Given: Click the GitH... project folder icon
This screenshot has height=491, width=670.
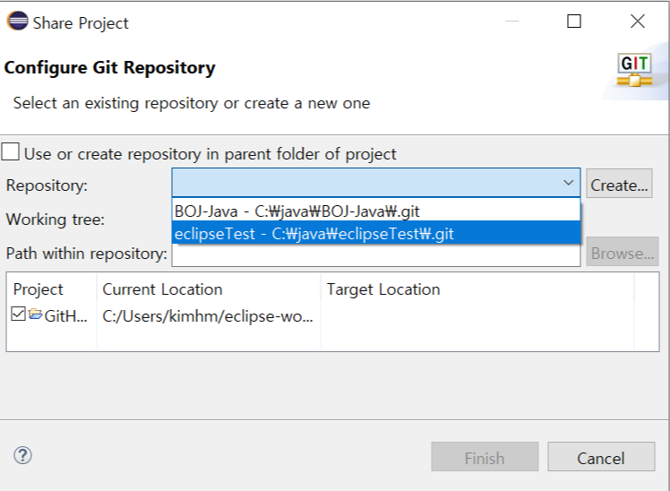Looking at the screenshot, I should point(36,314).
